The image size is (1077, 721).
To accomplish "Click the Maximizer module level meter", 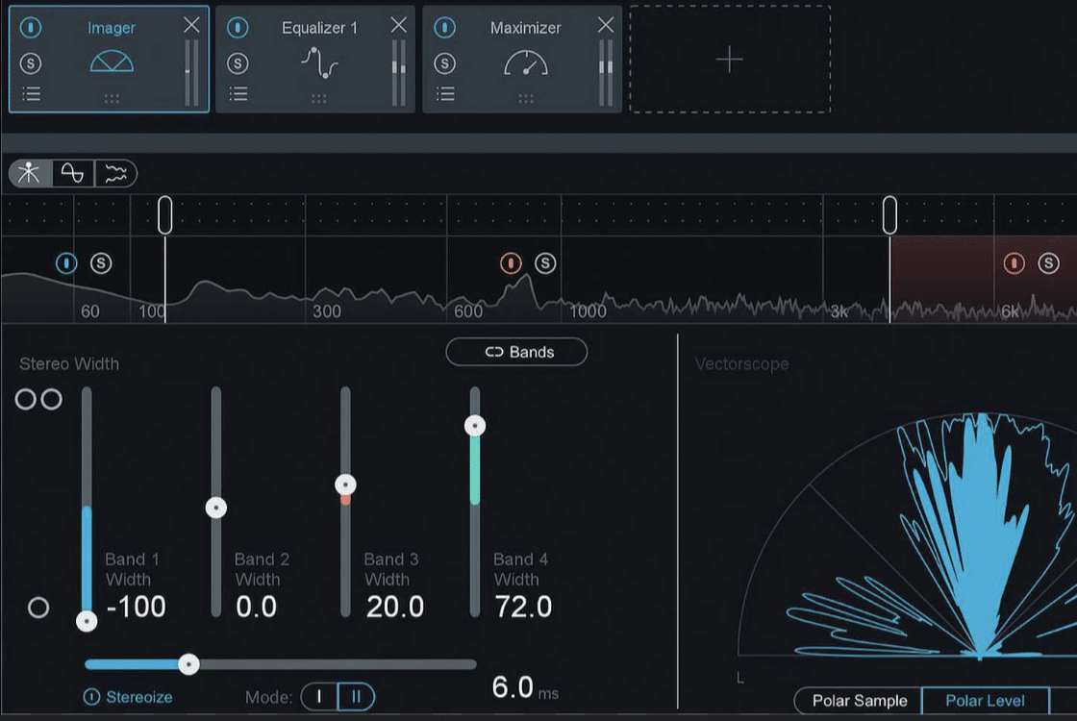I will click(606, 73).
